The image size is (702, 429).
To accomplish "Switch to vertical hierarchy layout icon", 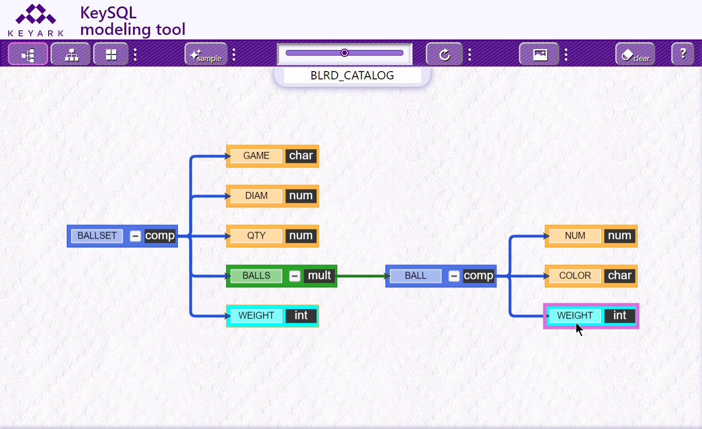I will (71, 54).
